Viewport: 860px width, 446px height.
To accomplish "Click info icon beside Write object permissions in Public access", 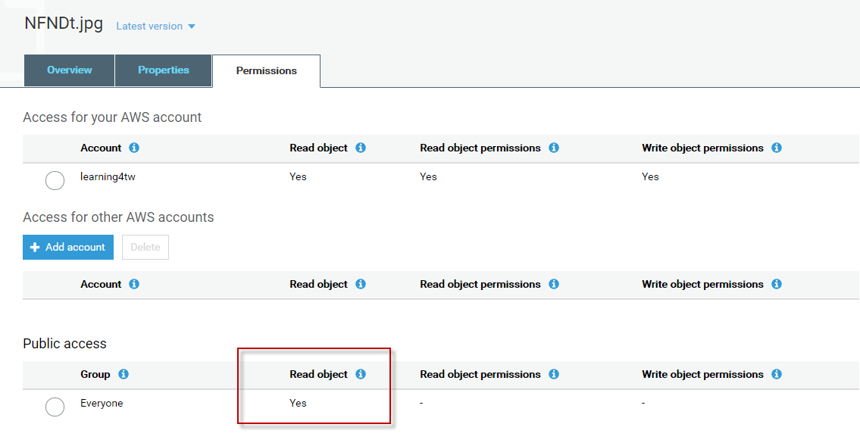I will [x=777, y=374].
